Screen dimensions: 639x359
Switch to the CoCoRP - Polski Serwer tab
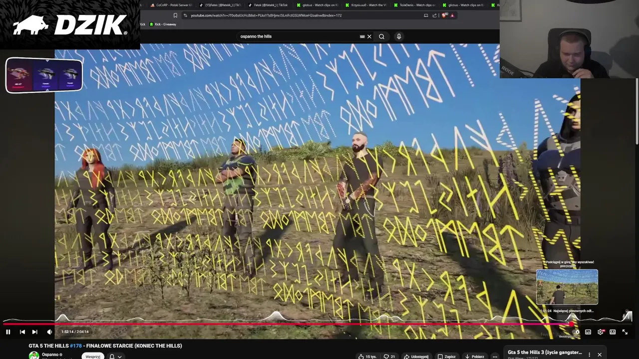coord(171,5)
